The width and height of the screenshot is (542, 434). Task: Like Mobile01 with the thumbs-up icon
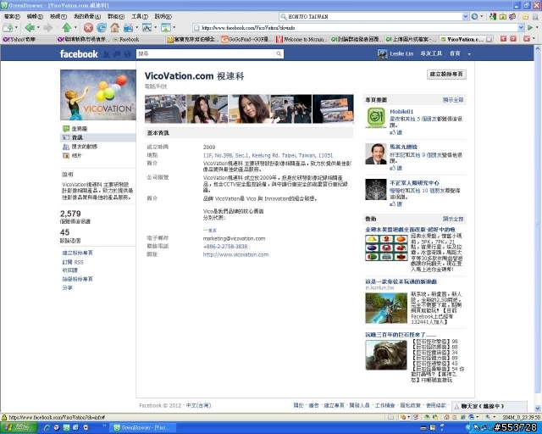click(x=392, y=132)
